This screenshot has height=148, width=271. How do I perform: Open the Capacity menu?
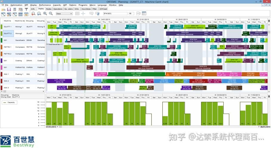(57, 5)
